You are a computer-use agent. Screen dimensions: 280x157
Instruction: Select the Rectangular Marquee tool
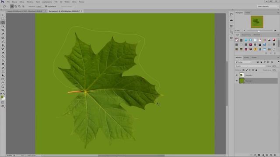3,19
